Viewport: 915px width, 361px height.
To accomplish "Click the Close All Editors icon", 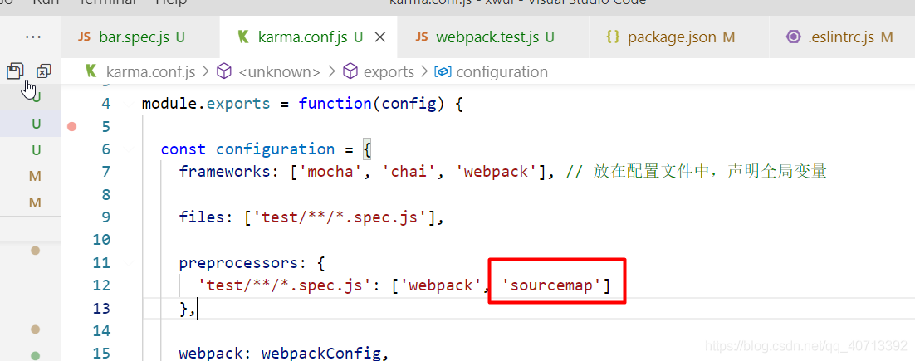I will [x=44, y=71].
